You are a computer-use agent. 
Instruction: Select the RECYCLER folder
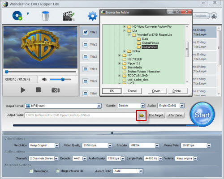click(134, 59)
